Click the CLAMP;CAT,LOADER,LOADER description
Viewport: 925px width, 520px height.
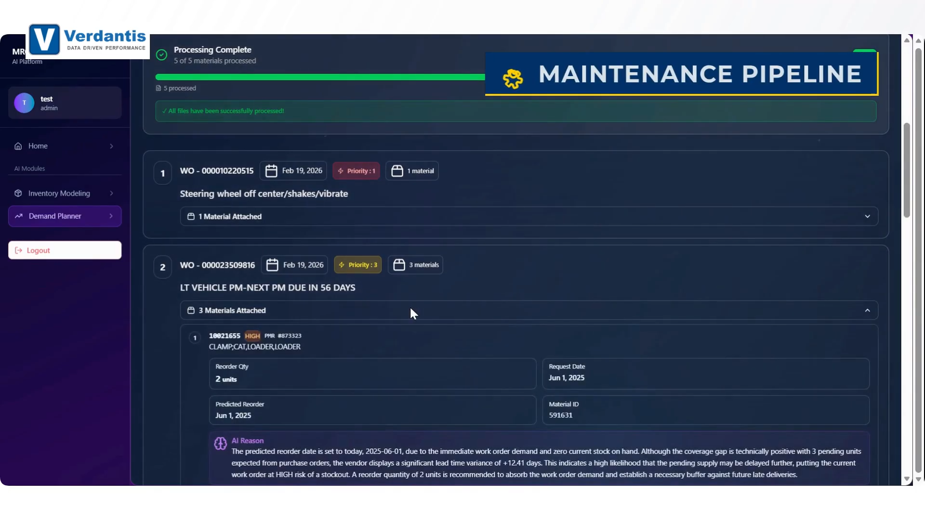click(255, 347)
